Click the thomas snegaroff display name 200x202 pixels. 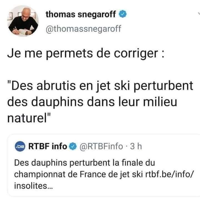point(81,14)
